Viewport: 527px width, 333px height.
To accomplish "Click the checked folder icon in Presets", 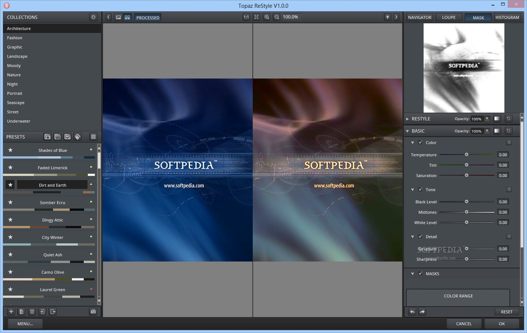I will (67, 137).
